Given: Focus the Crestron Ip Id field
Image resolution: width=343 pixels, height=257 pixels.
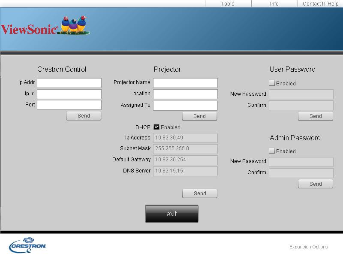Looking at the screenshot, I should click(x=69, y=94).
